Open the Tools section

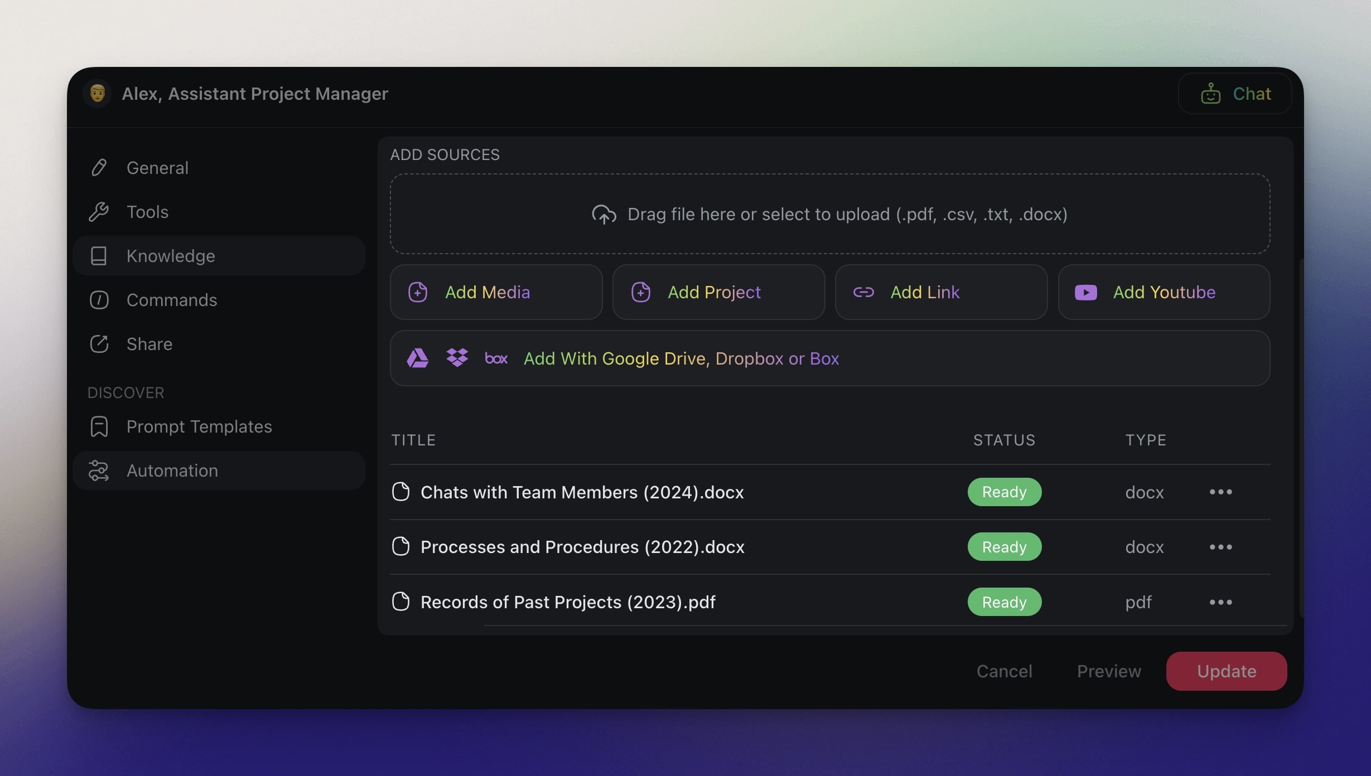147,212
